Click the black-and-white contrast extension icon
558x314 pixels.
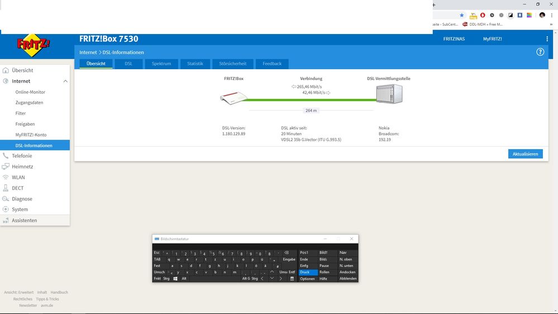point(511,15)
